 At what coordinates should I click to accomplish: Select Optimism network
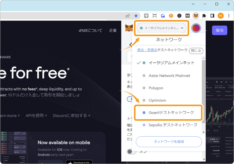click(167, 100)
